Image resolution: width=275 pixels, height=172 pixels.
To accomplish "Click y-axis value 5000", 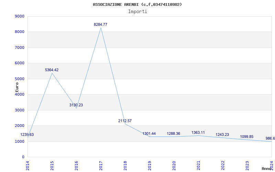I will point(20,79).
